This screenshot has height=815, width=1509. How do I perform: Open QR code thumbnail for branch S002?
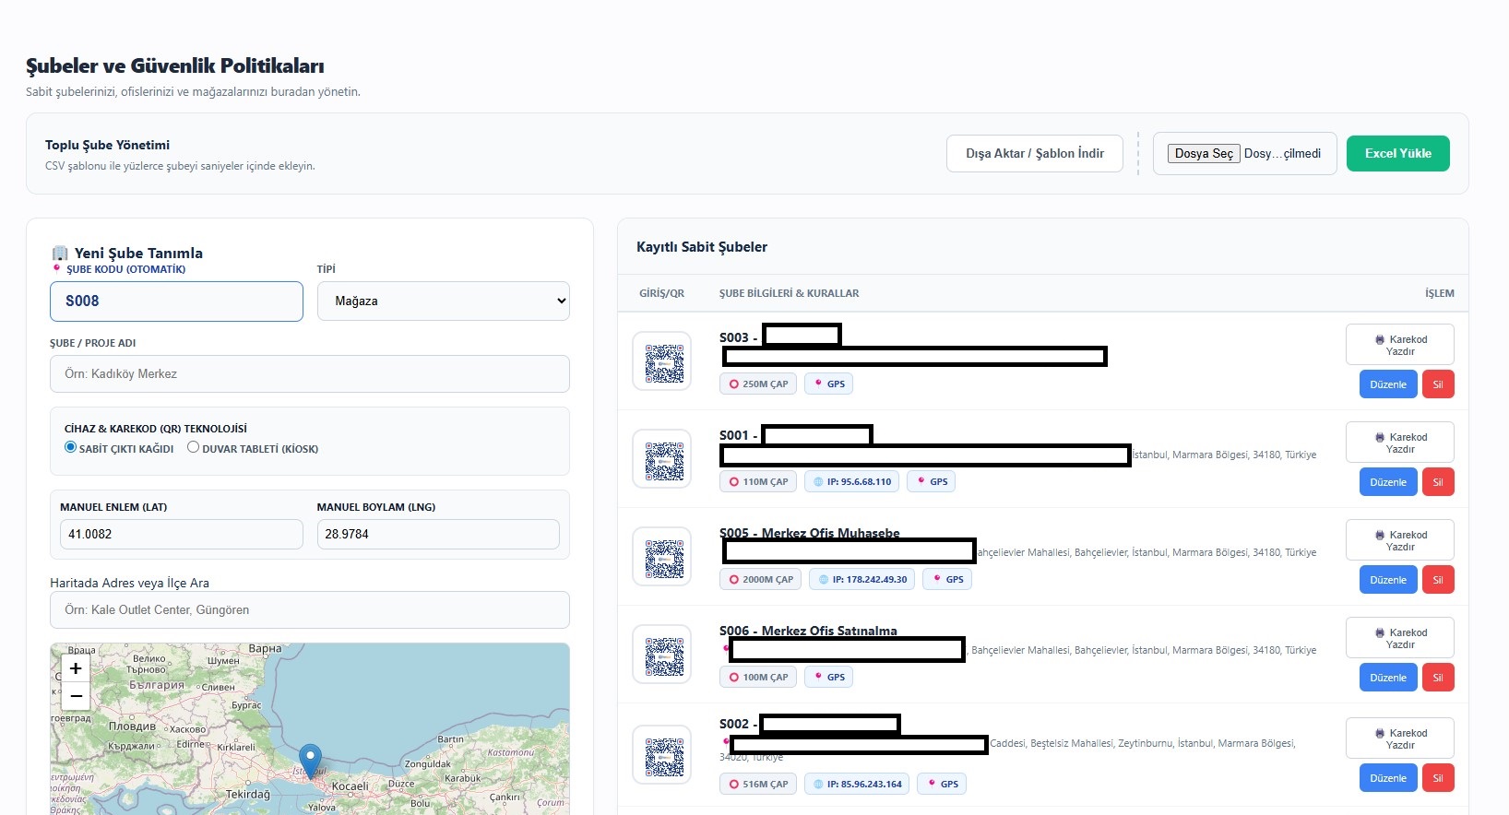(661, 755)
